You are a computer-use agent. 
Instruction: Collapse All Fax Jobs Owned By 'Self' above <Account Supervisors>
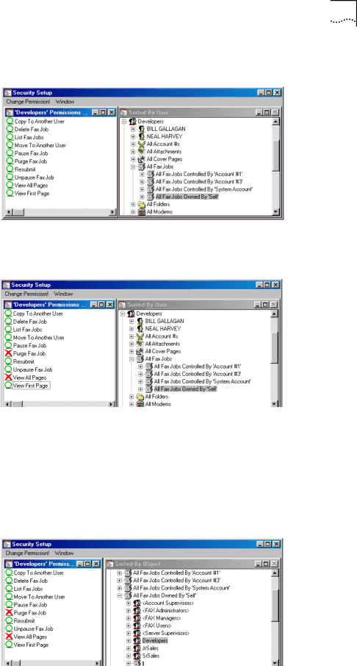point(120,595)
